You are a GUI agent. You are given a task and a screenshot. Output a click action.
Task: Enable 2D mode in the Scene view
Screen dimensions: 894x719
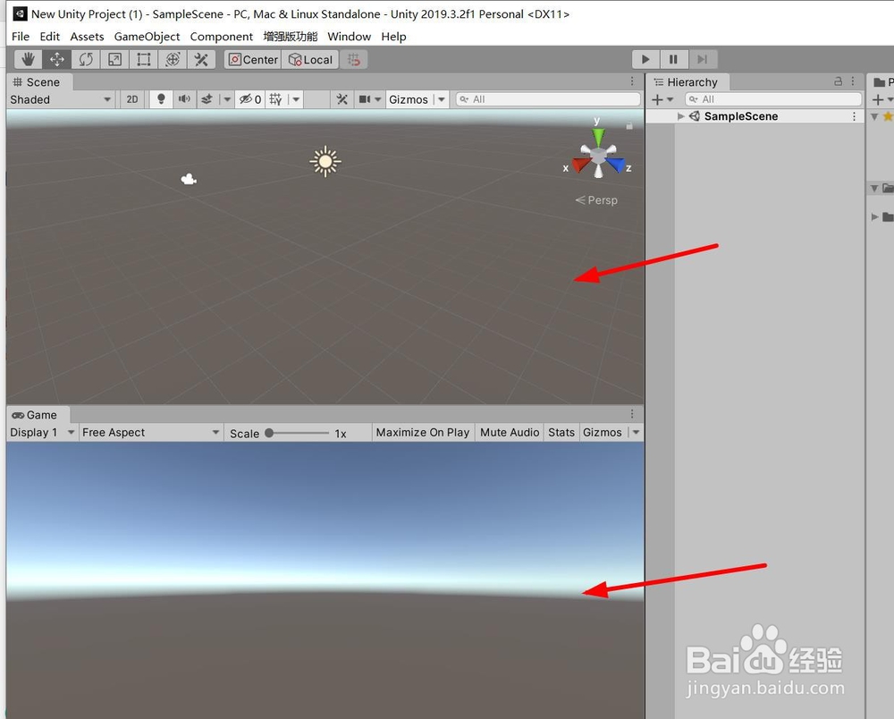[131, 99]
